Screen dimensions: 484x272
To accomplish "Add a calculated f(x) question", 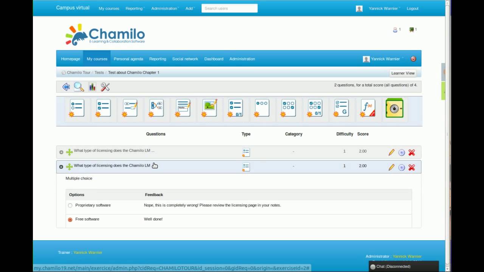I will point(368,108).
